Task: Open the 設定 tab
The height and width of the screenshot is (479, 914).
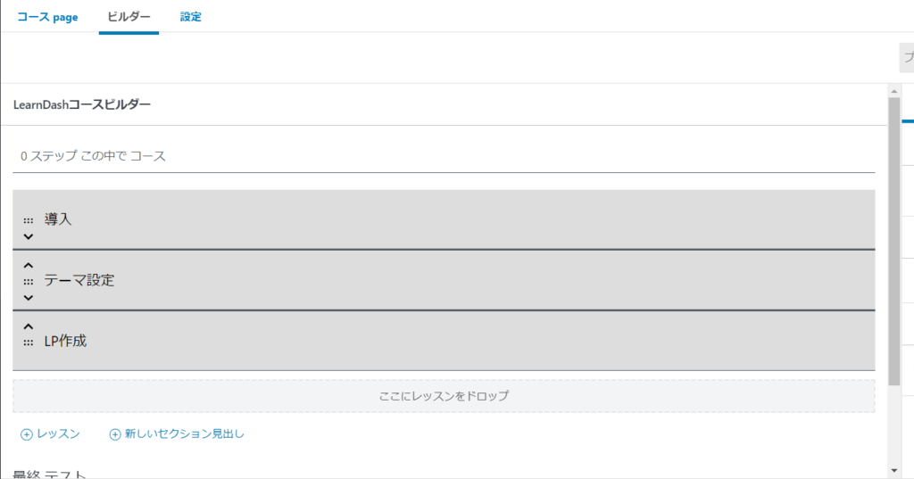Action: (x=191, y=17)
